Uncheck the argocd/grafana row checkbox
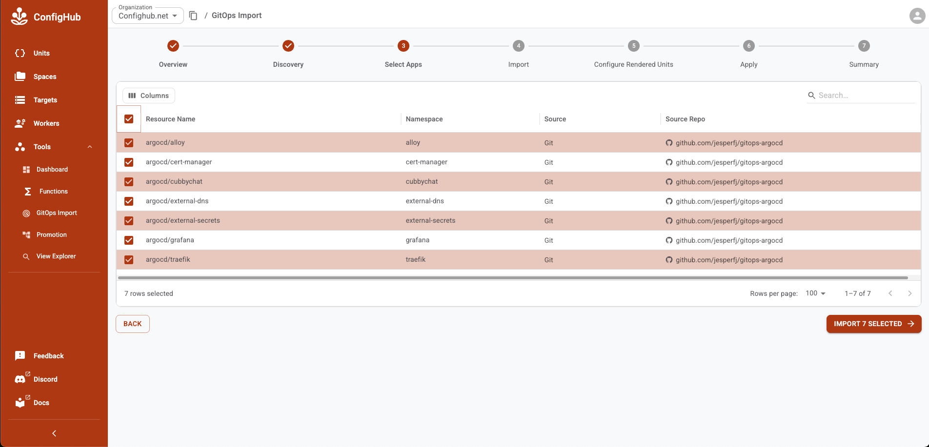The width and height of the screenshot is (929, 447). coord(129,240)
